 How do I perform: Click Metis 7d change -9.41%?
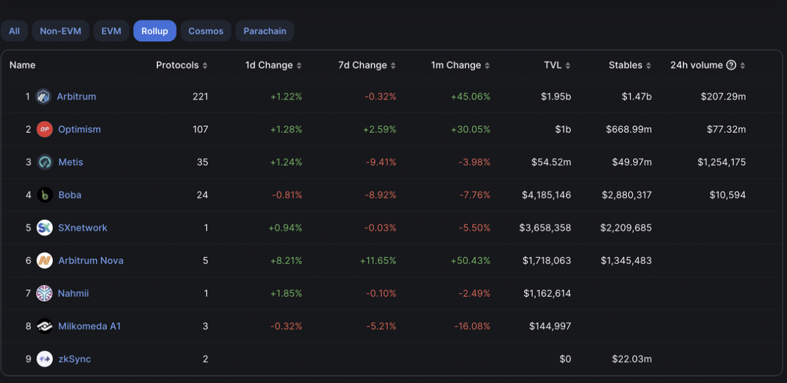pyautogui.click(x=381, y=162)
